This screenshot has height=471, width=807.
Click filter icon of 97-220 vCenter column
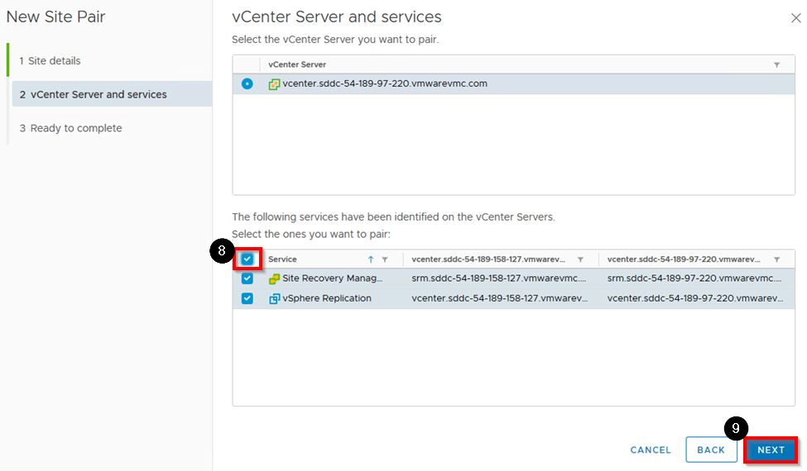[776, 259]
